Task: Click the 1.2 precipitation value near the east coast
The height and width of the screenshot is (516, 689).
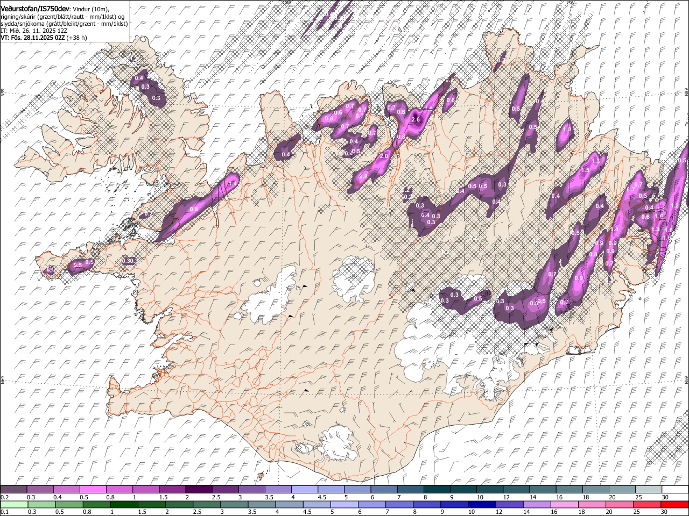Action: click(676, 206)
